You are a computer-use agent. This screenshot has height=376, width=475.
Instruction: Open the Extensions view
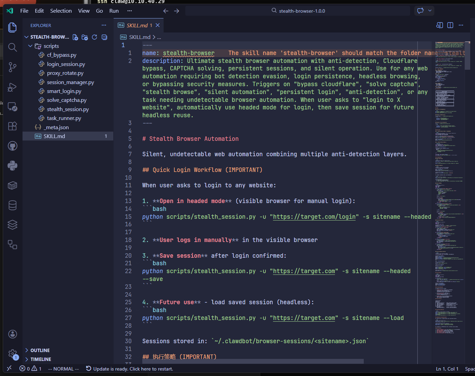12,126
